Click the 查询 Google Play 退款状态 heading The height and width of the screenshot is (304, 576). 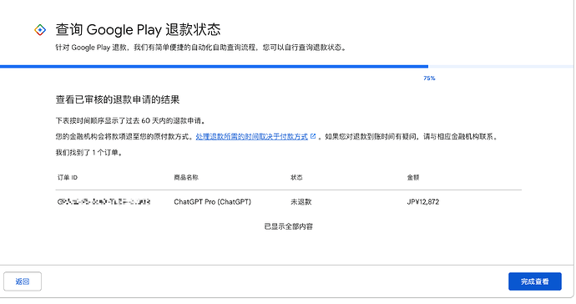[138, 30]
